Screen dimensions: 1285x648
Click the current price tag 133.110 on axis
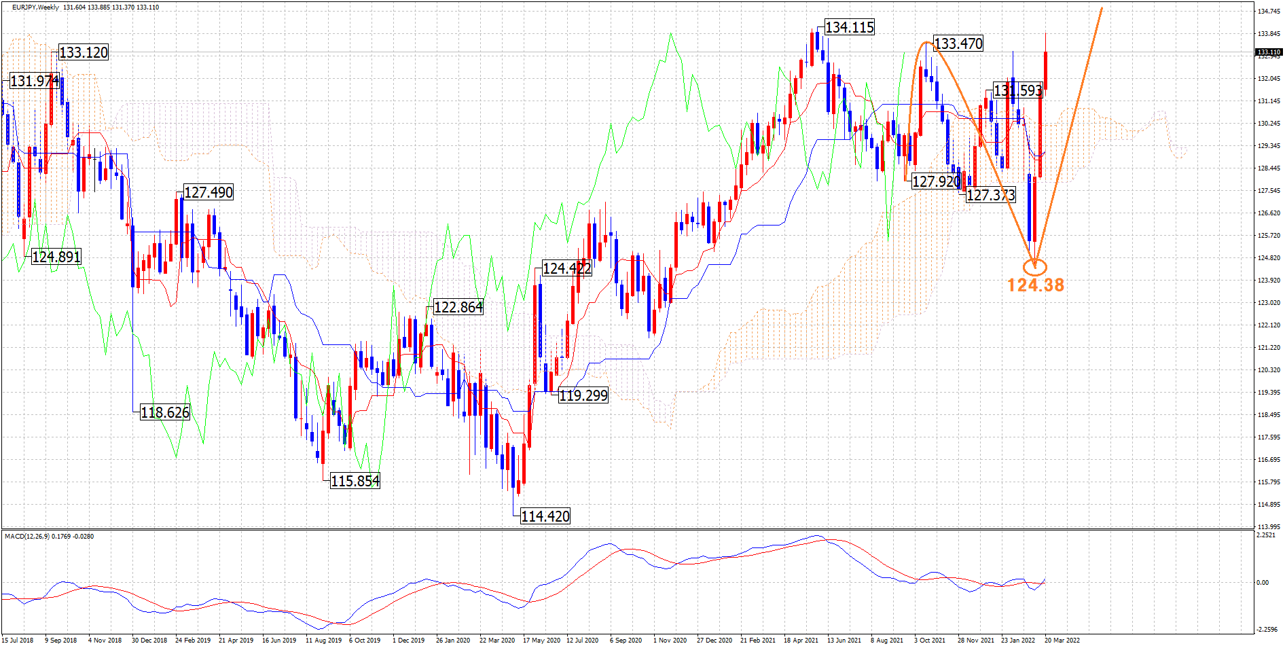click(1267, 52)
